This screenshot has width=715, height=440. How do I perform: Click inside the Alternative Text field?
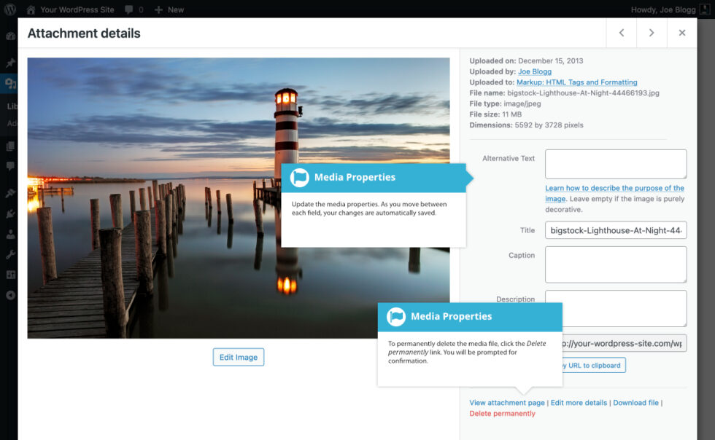click(x=615, y=163)
